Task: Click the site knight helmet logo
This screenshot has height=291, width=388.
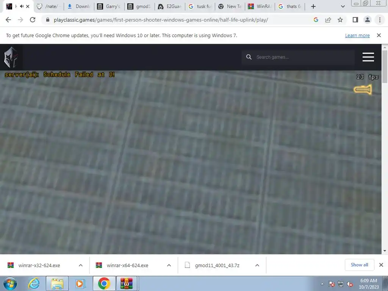Action: 11,57
